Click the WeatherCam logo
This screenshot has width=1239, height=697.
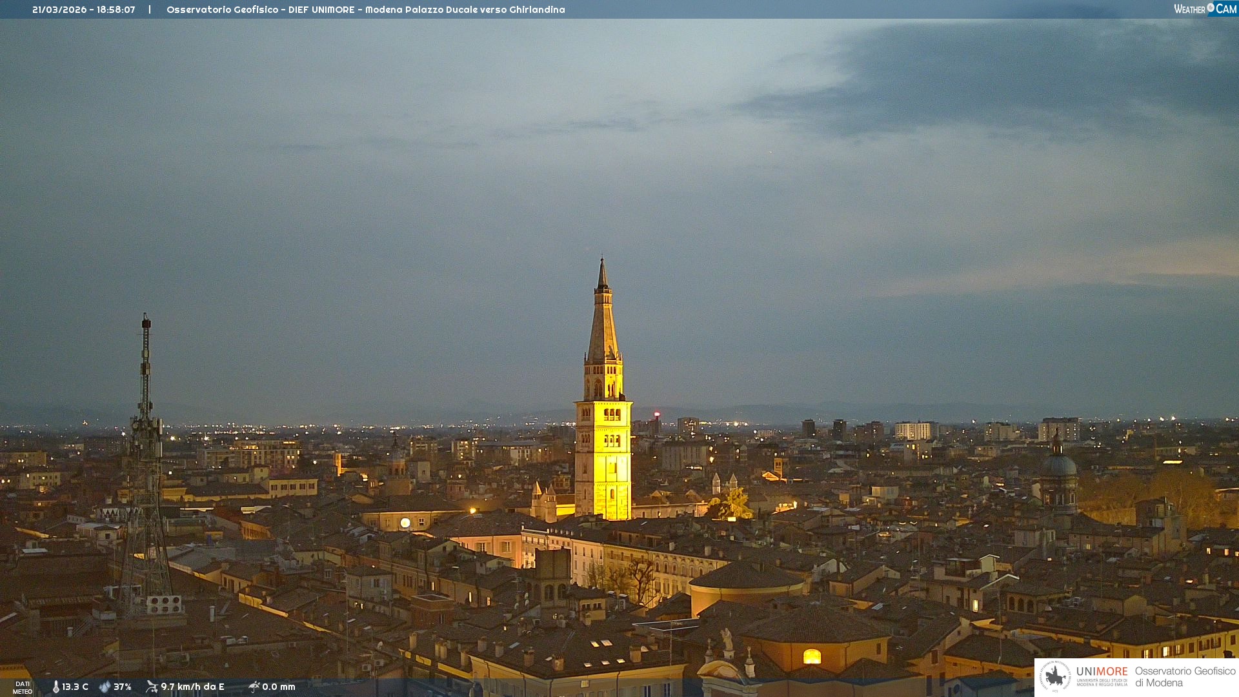pyautogui.click(x=1204, y=9)
